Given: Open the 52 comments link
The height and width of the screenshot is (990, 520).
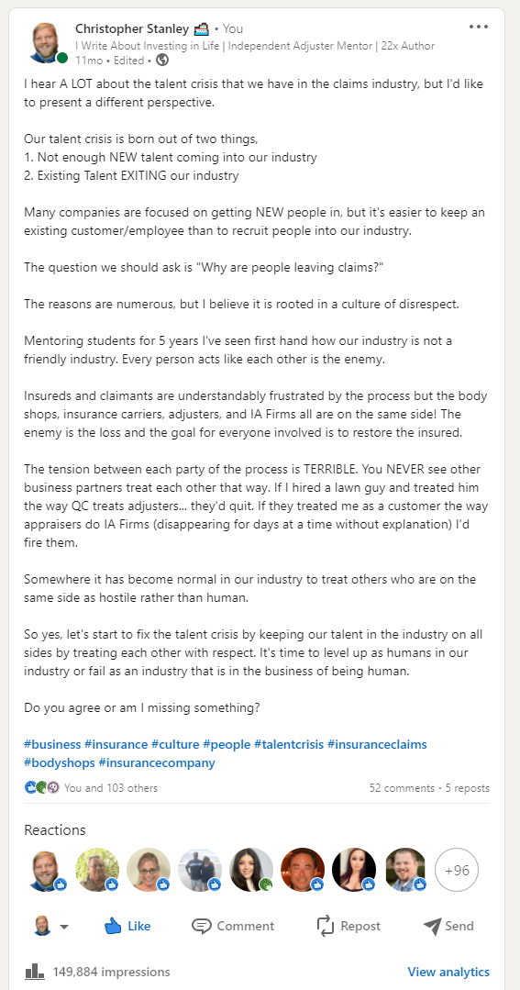Looking at the screenshot, I should [402, 788].
